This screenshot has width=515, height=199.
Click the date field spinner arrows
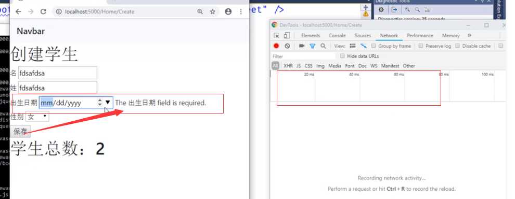pyautogui.click(x=100, y=103)
